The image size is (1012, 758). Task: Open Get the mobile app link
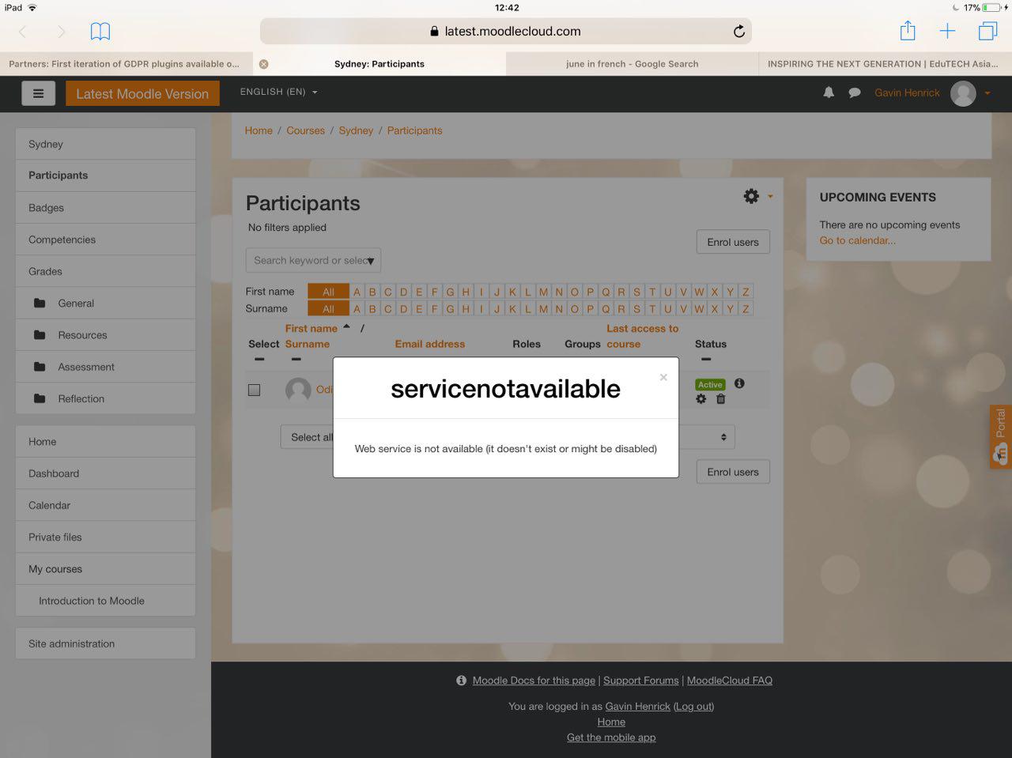tap(611, 737)
